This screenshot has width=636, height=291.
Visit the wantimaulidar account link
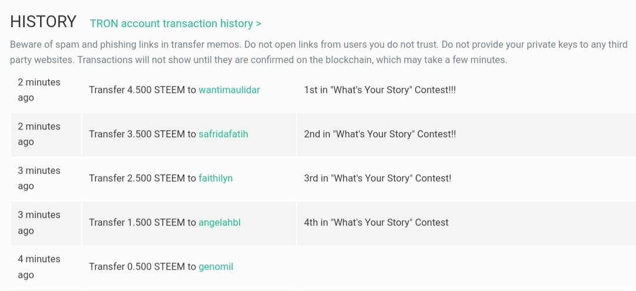(228, 90)
